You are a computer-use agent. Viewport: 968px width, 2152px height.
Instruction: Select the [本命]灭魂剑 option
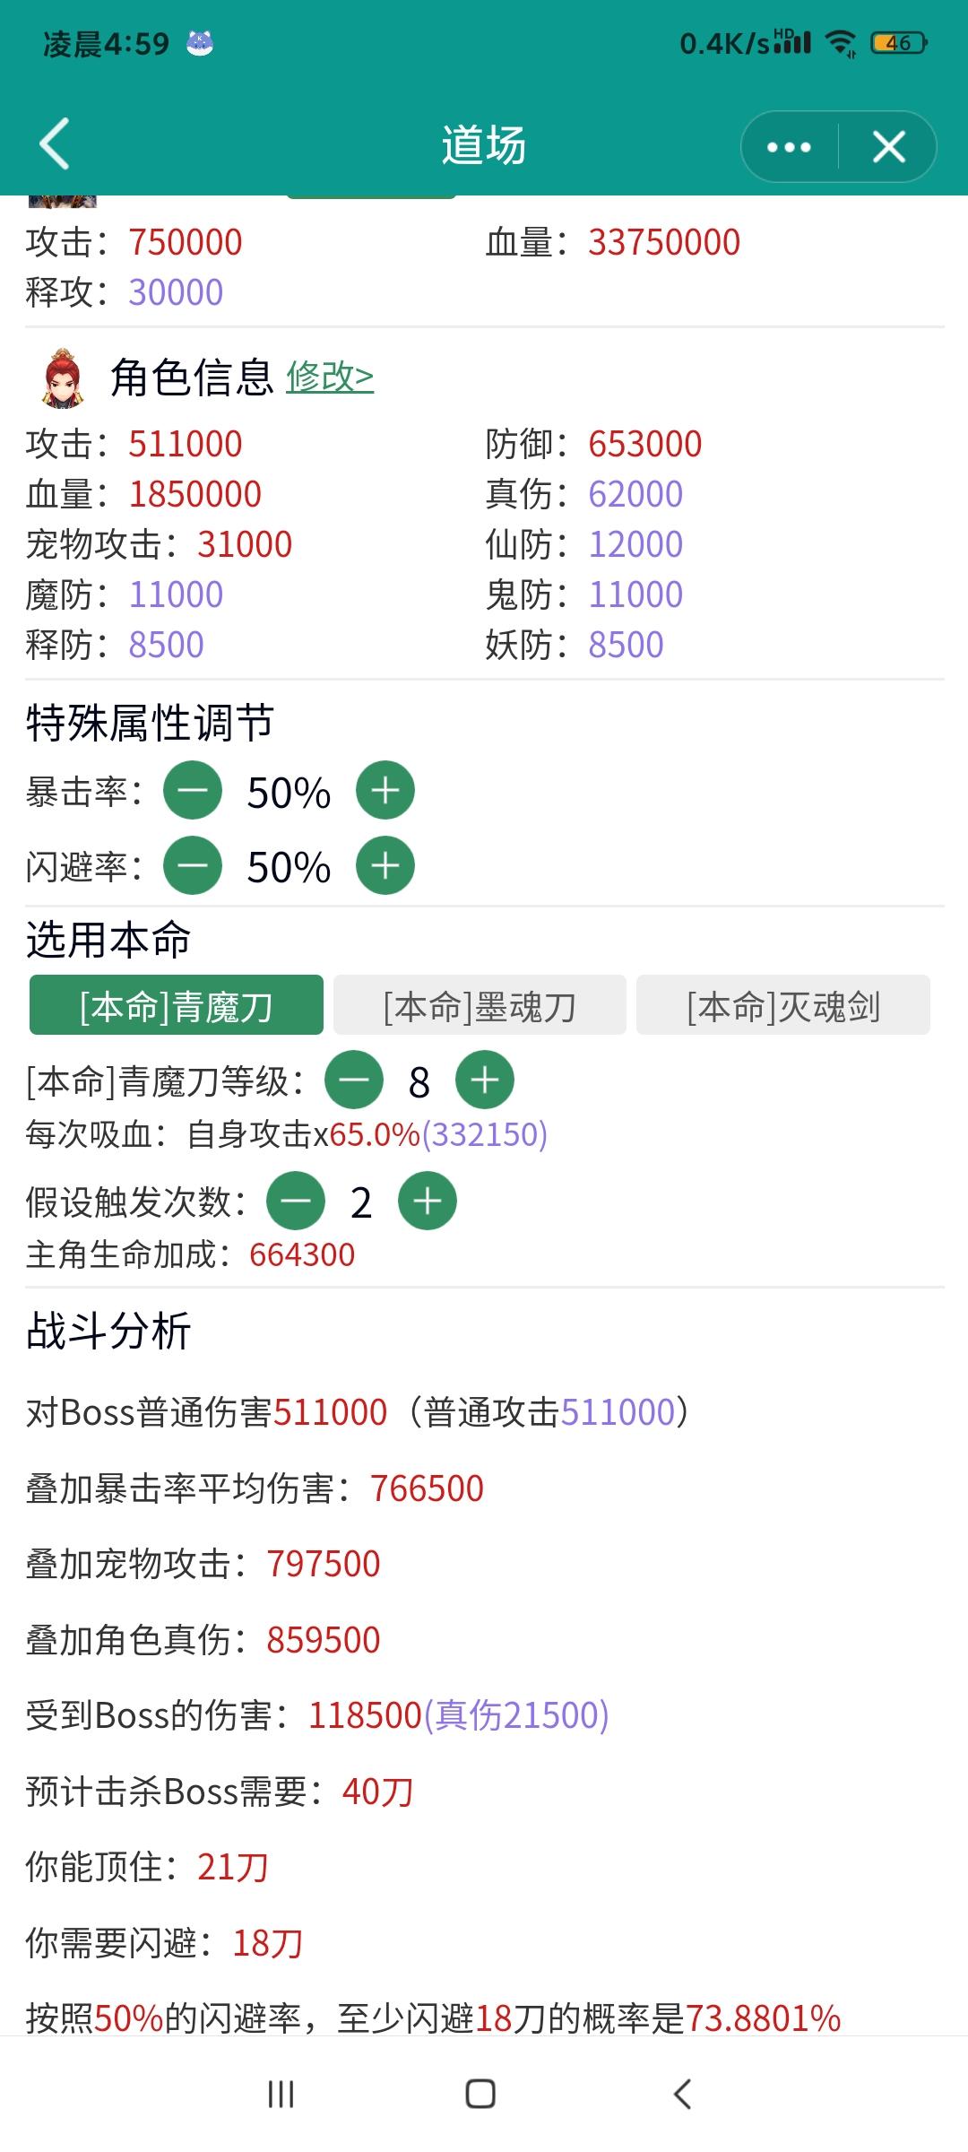783,1005
